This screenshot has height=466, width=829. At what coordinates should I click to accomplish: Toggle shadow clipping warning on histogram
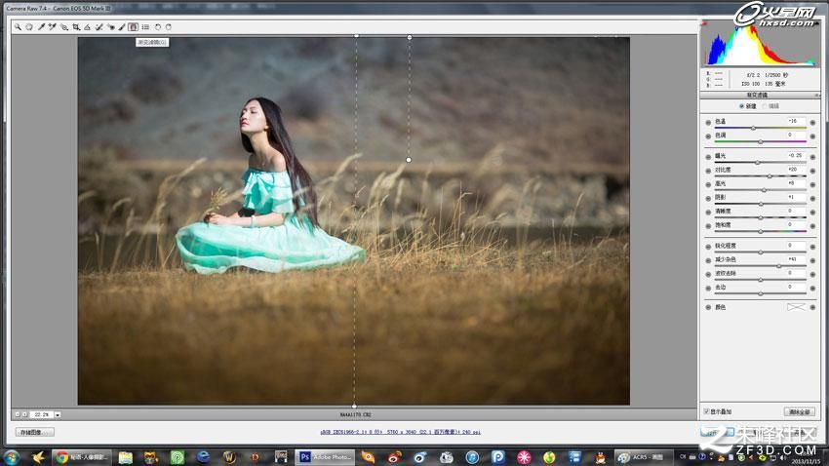(704, 23)
